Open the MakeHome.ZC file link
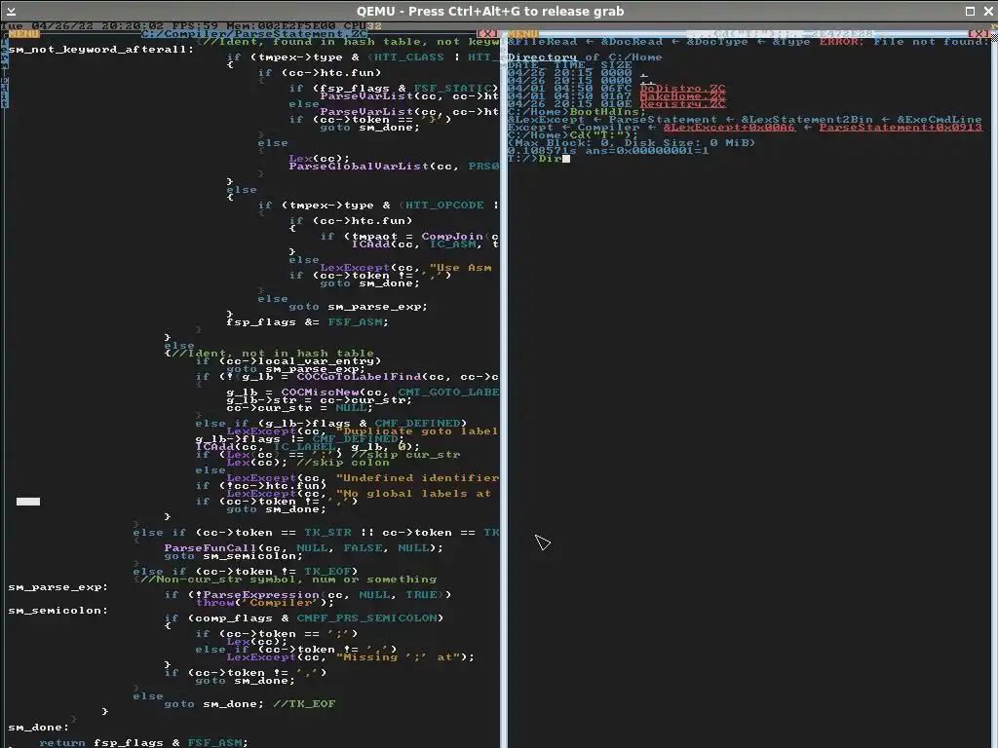 [682, 96]
